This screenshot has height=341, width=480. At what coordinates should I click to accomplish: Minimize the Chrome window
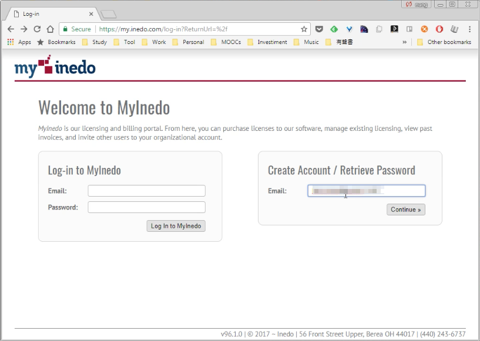[x=440, y=5]
